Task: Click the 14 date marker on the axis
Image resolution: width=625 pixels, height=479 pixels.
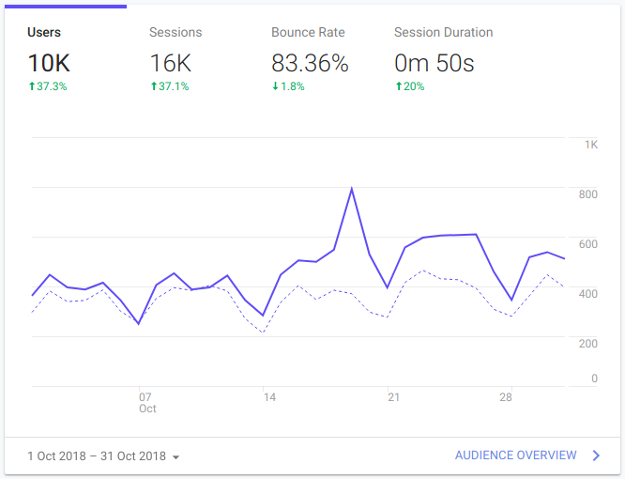Action: click(269, 397)
